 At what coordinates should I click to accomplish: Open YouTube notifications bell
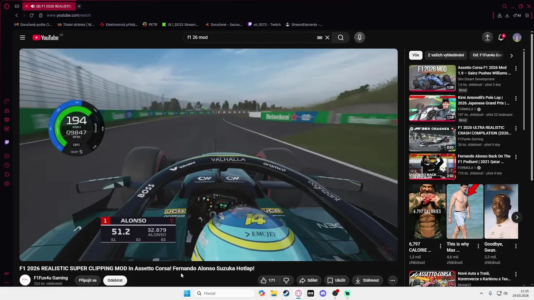tap(501, 37)
